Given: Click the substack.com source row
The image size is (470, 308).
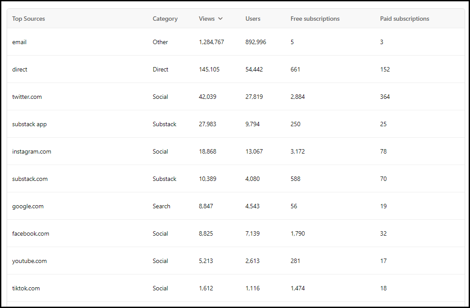Looking at the screenshot, I should click(x=236, y=179).
